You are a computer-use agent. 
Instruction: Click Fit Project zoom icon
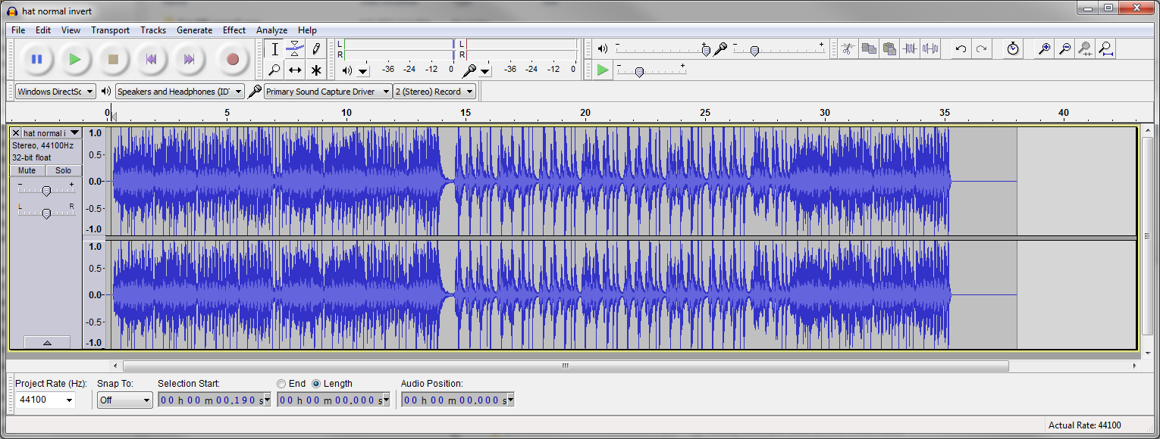(1105, 48)
